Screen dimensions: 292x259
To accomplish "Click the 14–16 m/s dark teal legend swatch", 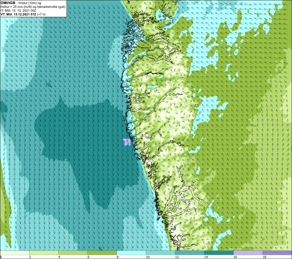I will point(219,253).
